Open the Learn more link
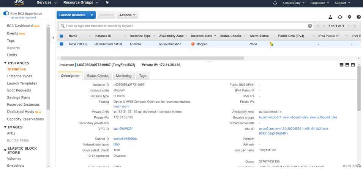Image resolution: width=363 pixels, height=169 pixels. [121, 106]
